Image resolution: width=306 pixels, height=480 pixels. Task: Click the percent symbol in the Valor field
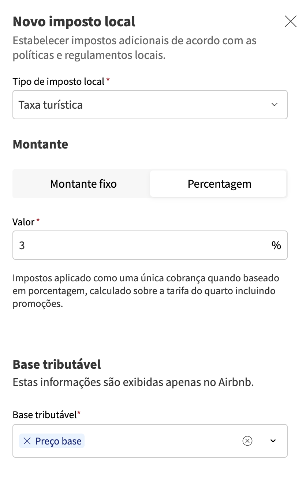[x=276, y=245]
